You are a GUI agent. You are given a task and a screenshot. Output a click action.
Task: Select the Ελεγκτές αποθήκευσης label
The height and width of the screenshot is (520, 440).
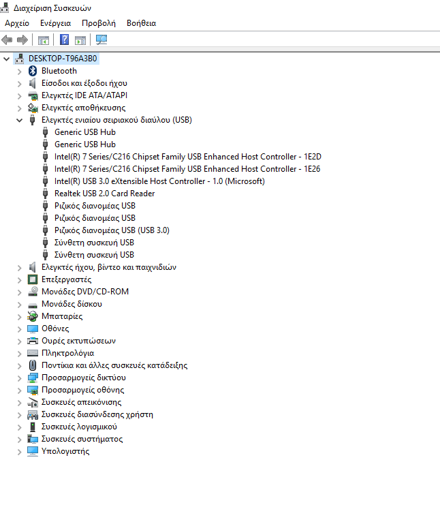click(x=84, y=108)
